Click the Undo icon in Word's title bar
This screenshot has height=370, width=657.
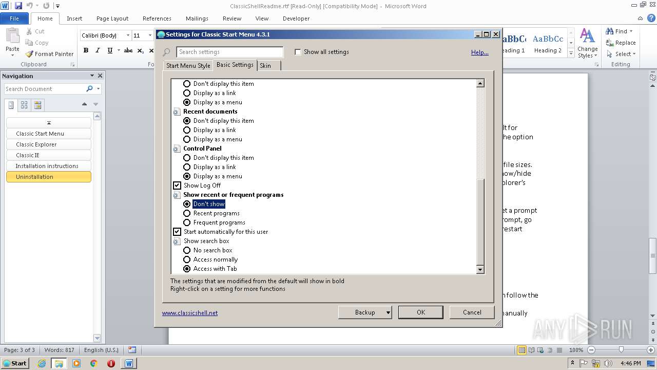tap(30, 6)
